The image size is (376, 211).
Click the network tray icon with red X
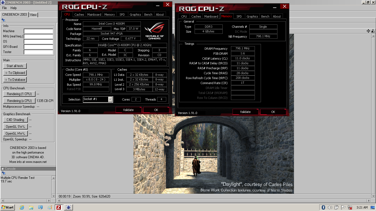click(x=350, y=207)
